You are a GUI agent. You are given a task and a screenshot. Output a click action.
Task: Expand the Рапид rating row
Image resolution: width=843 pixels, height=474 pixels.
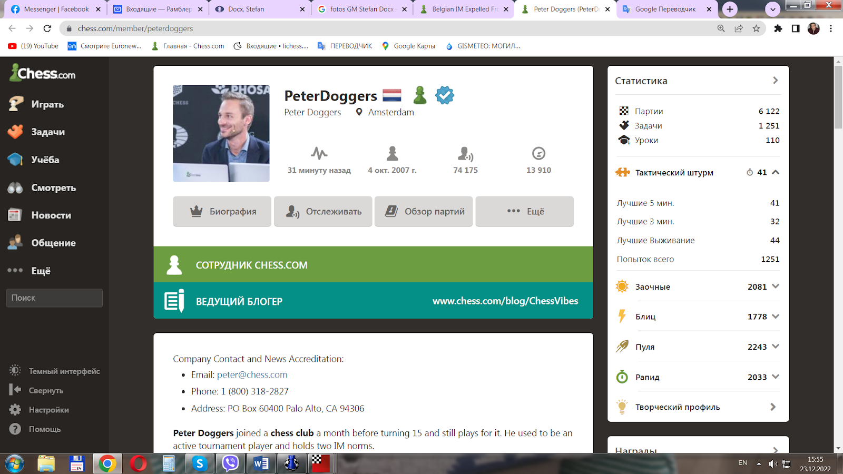tap(776, 377)
